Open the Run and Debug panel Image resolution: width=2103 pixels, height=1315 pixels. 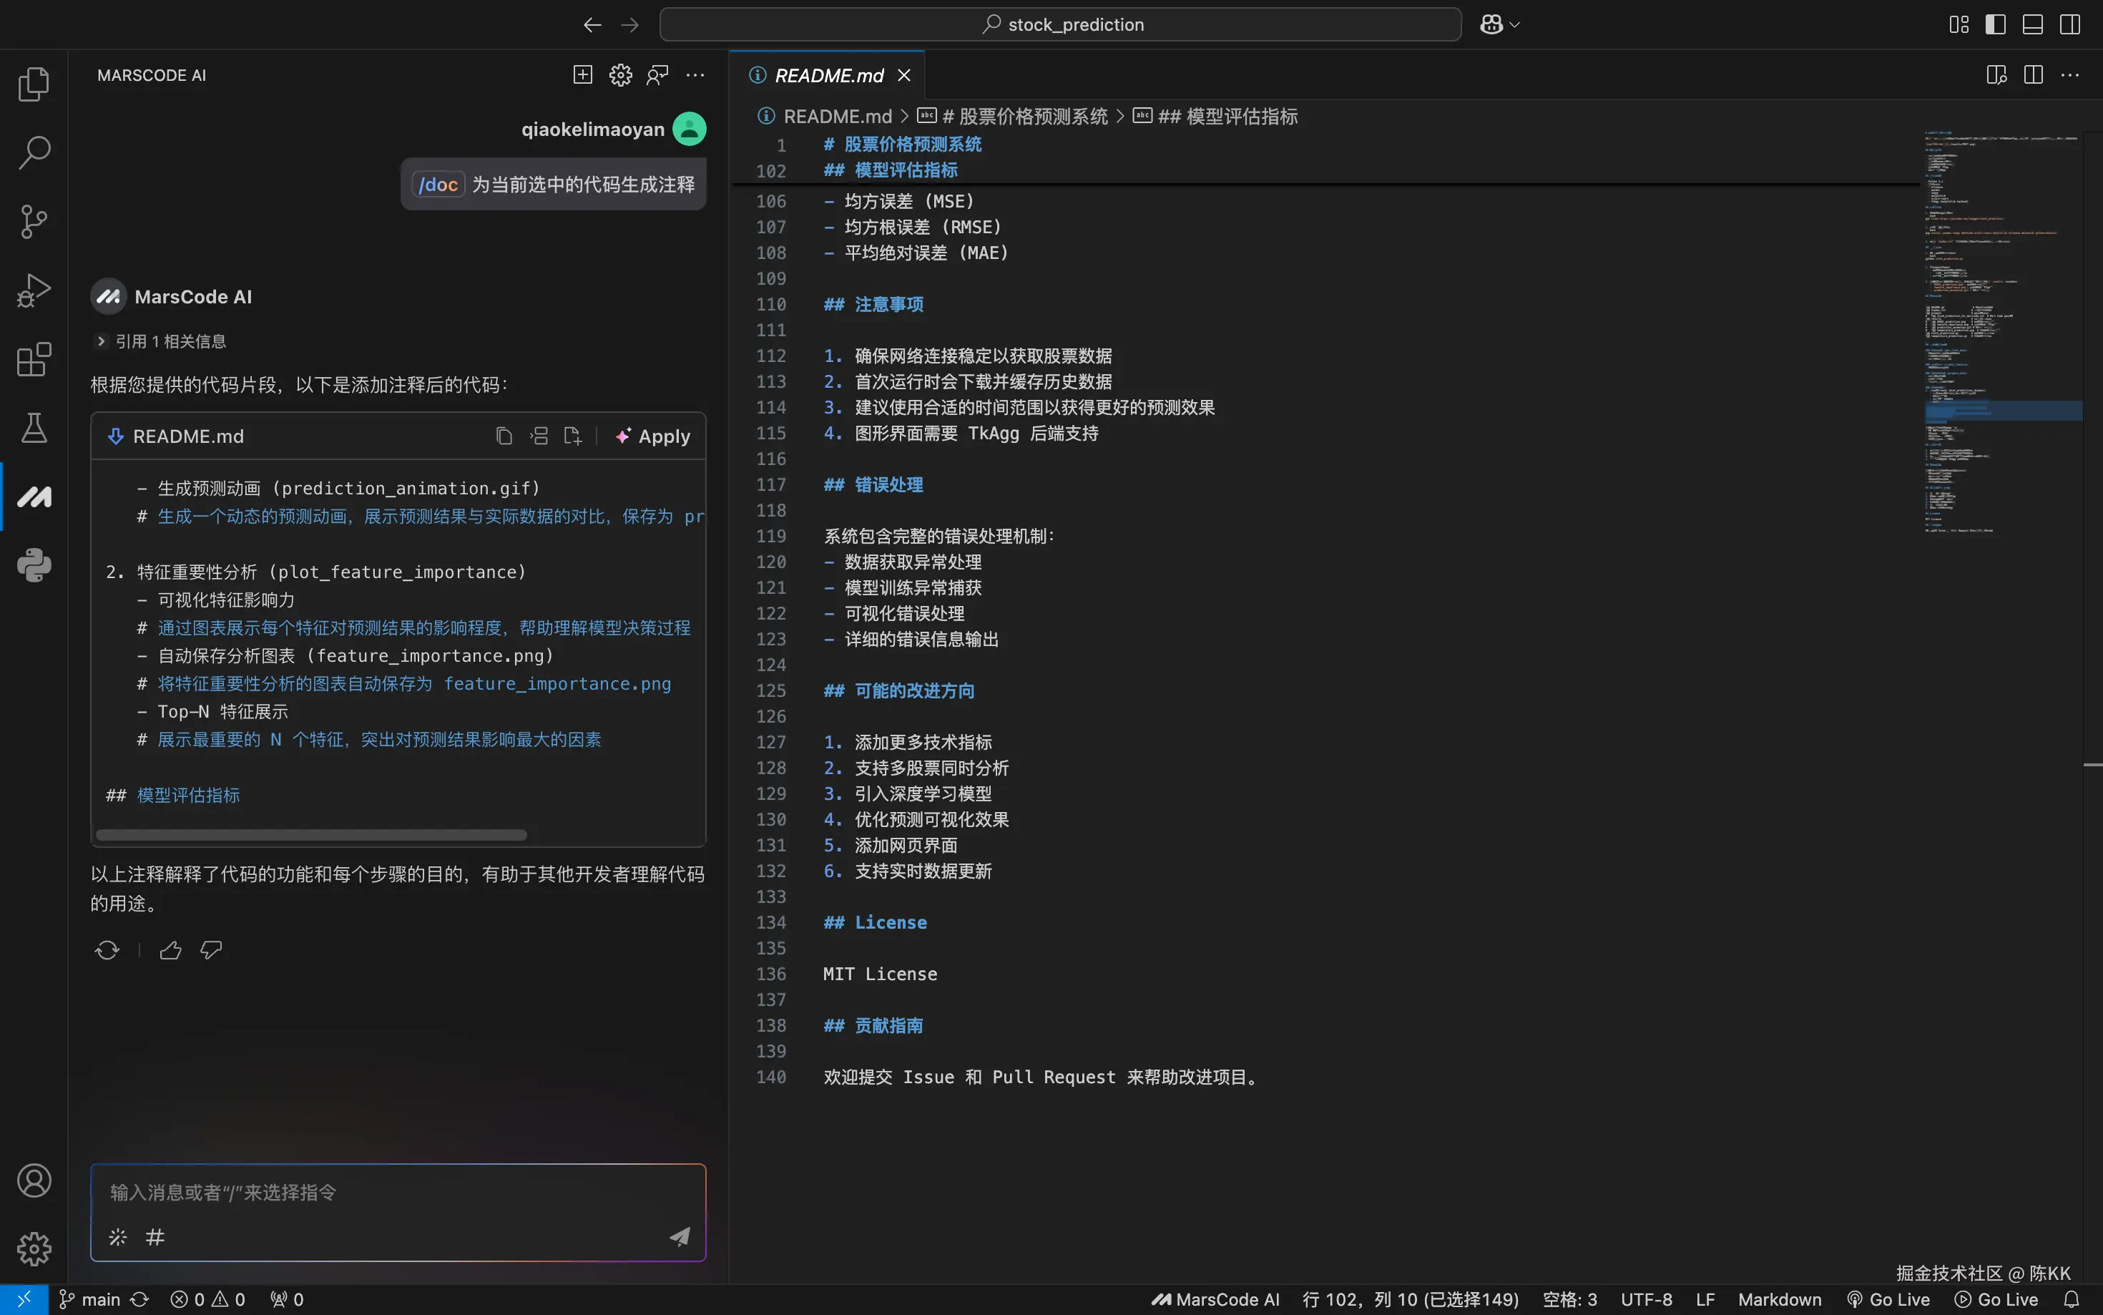click(x=34, y=290)
